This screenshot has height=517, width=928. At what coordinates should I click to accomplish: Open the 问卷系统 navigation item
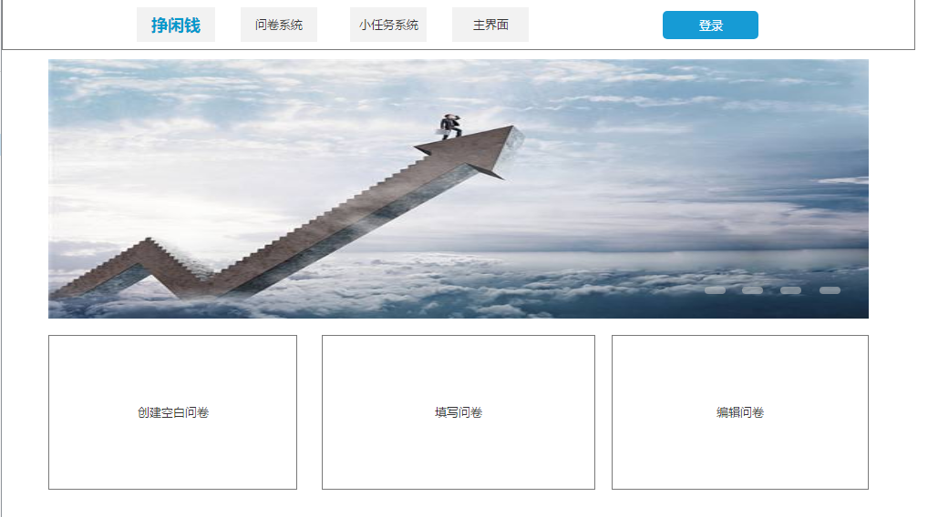coord(279,25)
